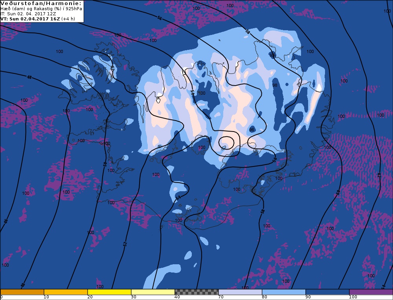Click the '96' humidity value on the map
The image size is (393, 300).
pyautogui.click(x=252, y=130)
